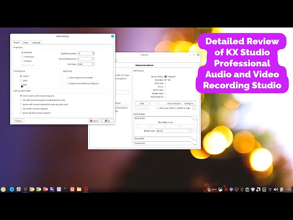Open the volume speaker tray icon
Viewport: 293px width, 220px height.
click(276, 189)
